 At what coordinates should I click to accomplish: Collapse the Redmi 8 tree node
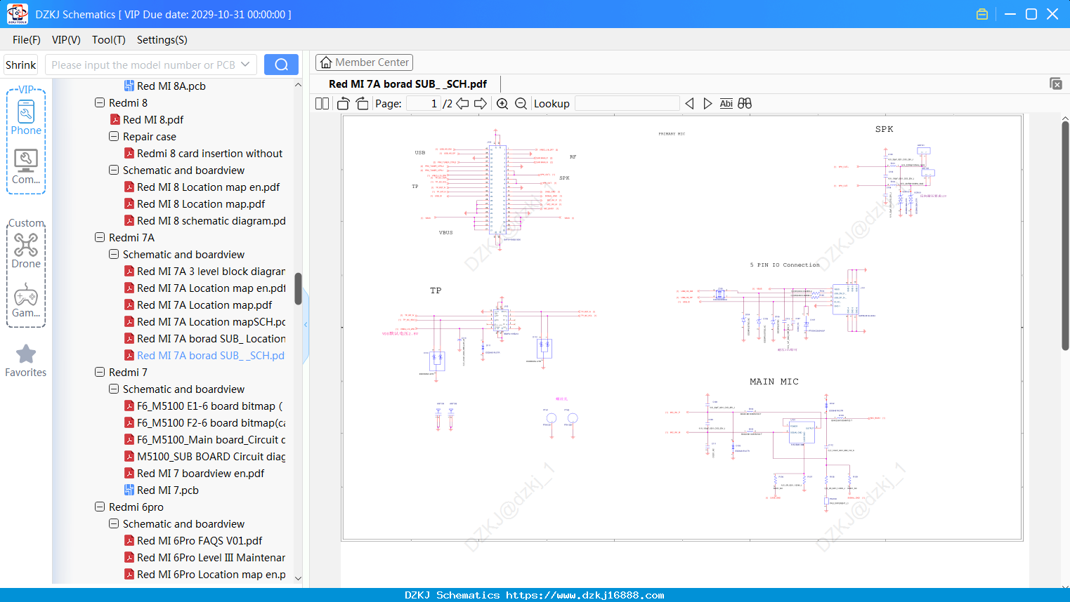(x=100, y=102)
